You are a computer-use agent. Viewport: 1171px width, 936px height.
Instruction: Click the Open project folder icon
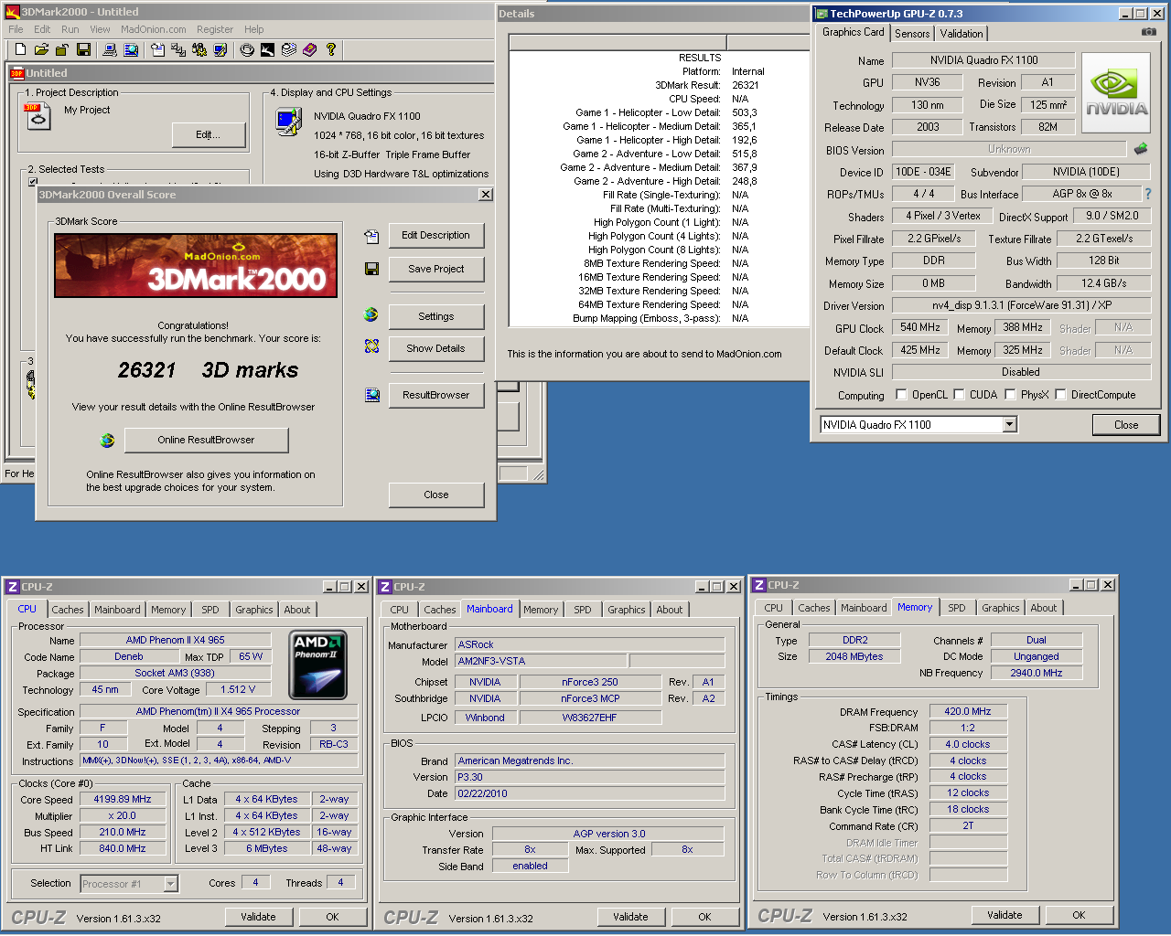[x=41, y=49]
